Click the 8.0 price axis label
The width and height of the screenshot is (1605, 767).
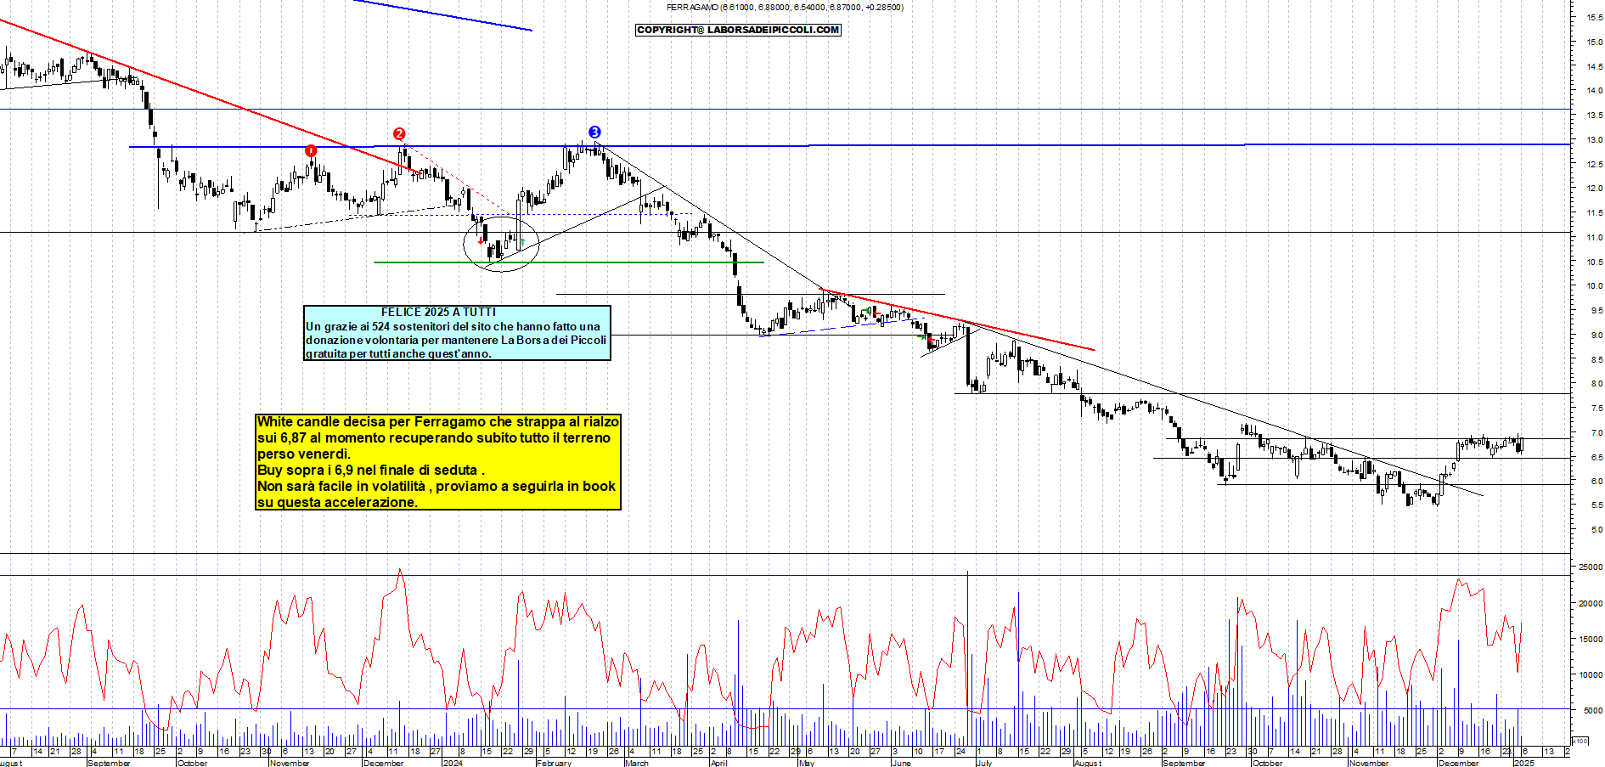[x=1597, y=383]
